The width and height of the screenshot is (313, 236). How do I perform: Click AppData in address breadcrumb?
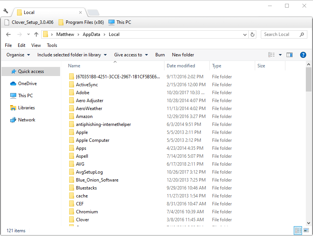tap(91, 34)
